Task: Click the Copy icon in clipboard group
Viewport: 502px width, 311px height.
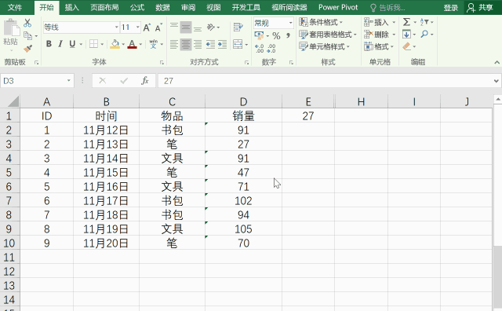Action: [x=28, y=36]
